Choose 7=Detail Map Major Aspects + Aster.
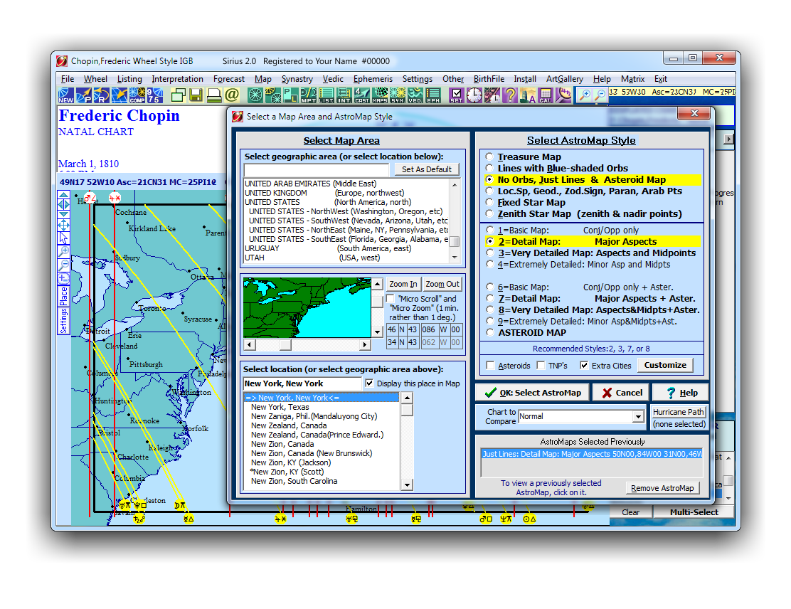791x609 pixels. 489,298
